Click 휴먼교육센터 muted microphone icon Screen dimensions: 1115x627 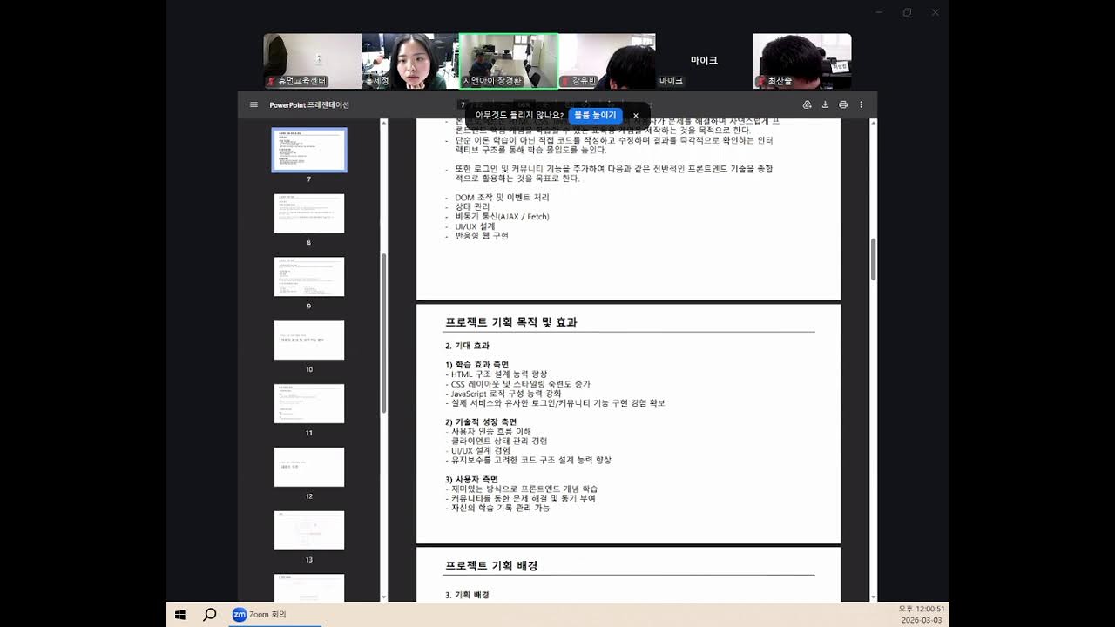point(272,81)
